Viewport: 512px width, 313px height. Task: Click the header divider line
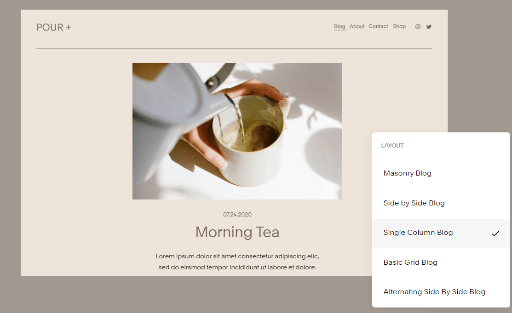tap(234, 48)
